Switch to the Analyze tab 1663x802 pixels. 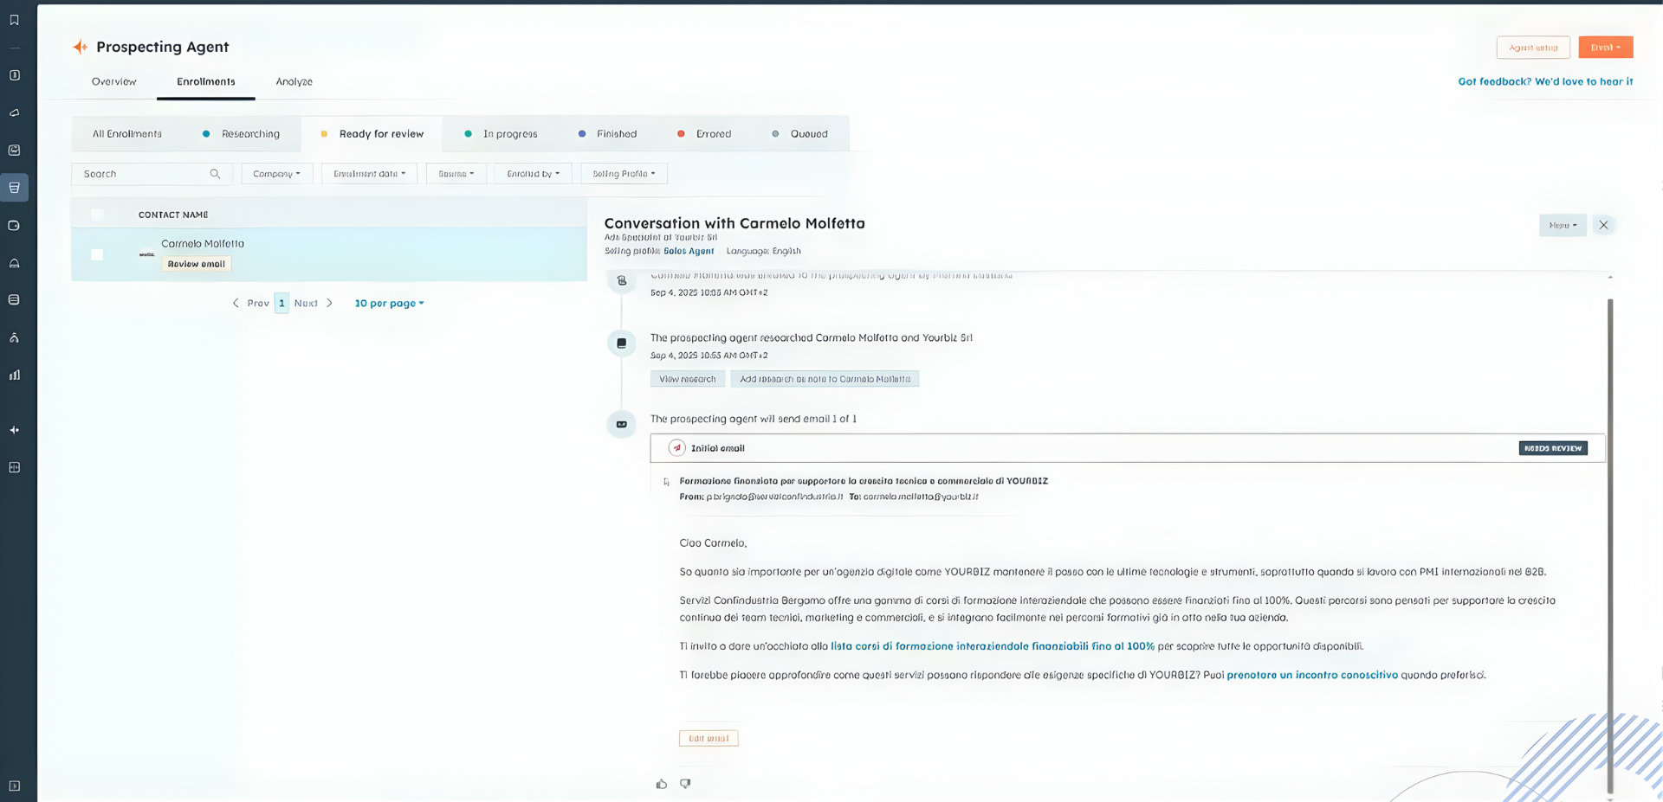pos(294,81)
